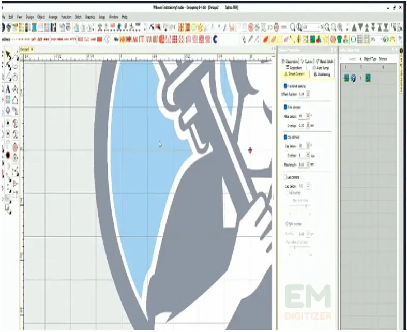Screen dimensions: 407x332
Task: Click the solid red rectangle outline icon
Action: point(100,40)
